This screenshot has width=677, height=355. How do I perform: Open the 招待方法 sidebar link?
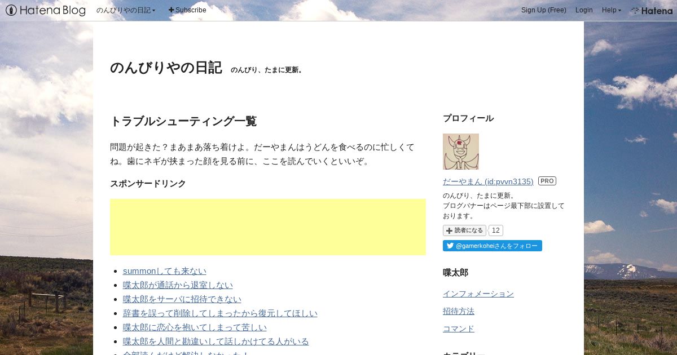459,311
